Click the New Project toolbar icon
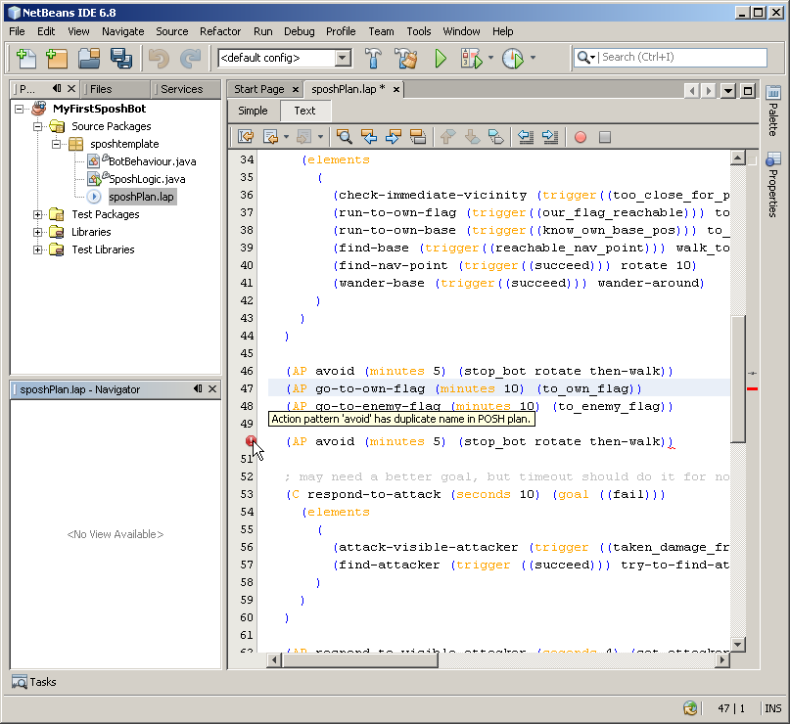 tap(57, 59)
